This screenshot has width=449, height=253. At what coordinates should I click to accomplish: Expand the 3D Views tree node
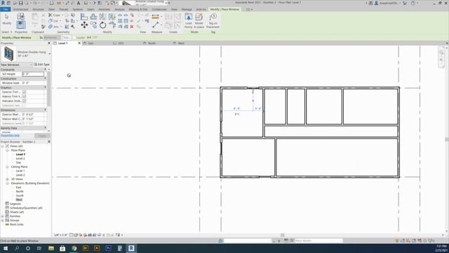coord(8,179)
